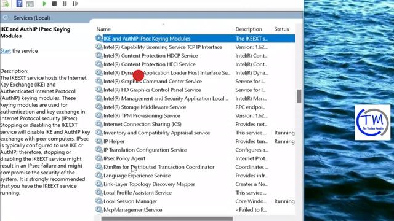The height and width of the screenshot is (221, 394).
Task: Click the Pause Service toolbar icon
Action: (65, 4)
